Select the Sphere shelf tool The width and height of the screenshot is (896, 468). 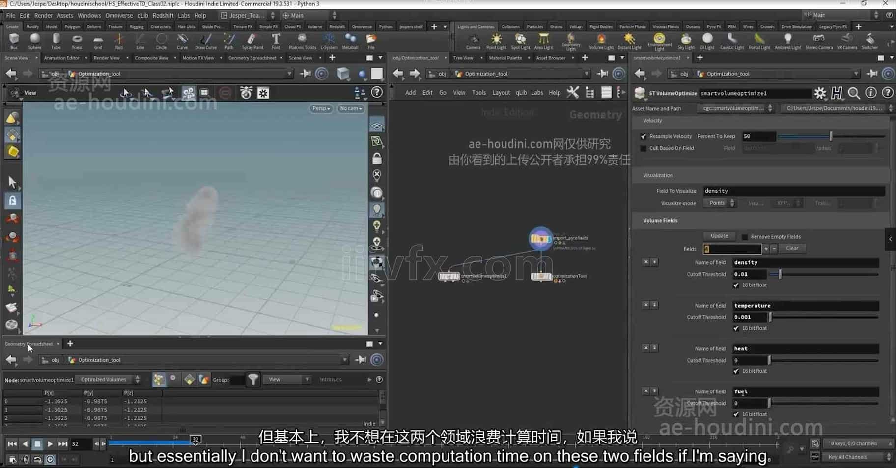(x=34, y=41)
